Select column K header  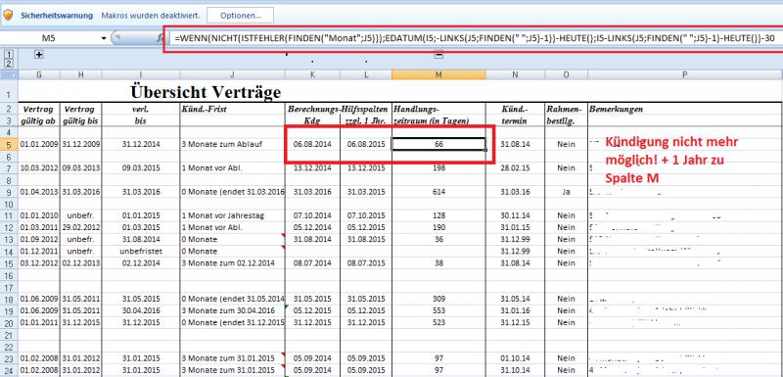coord(312,74)
